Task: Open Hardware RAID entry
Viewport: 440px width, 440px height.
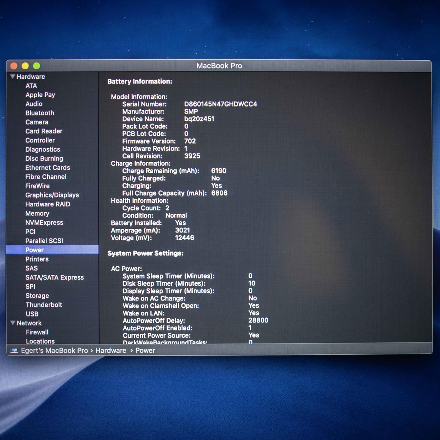Action: (x=48, y=204)
